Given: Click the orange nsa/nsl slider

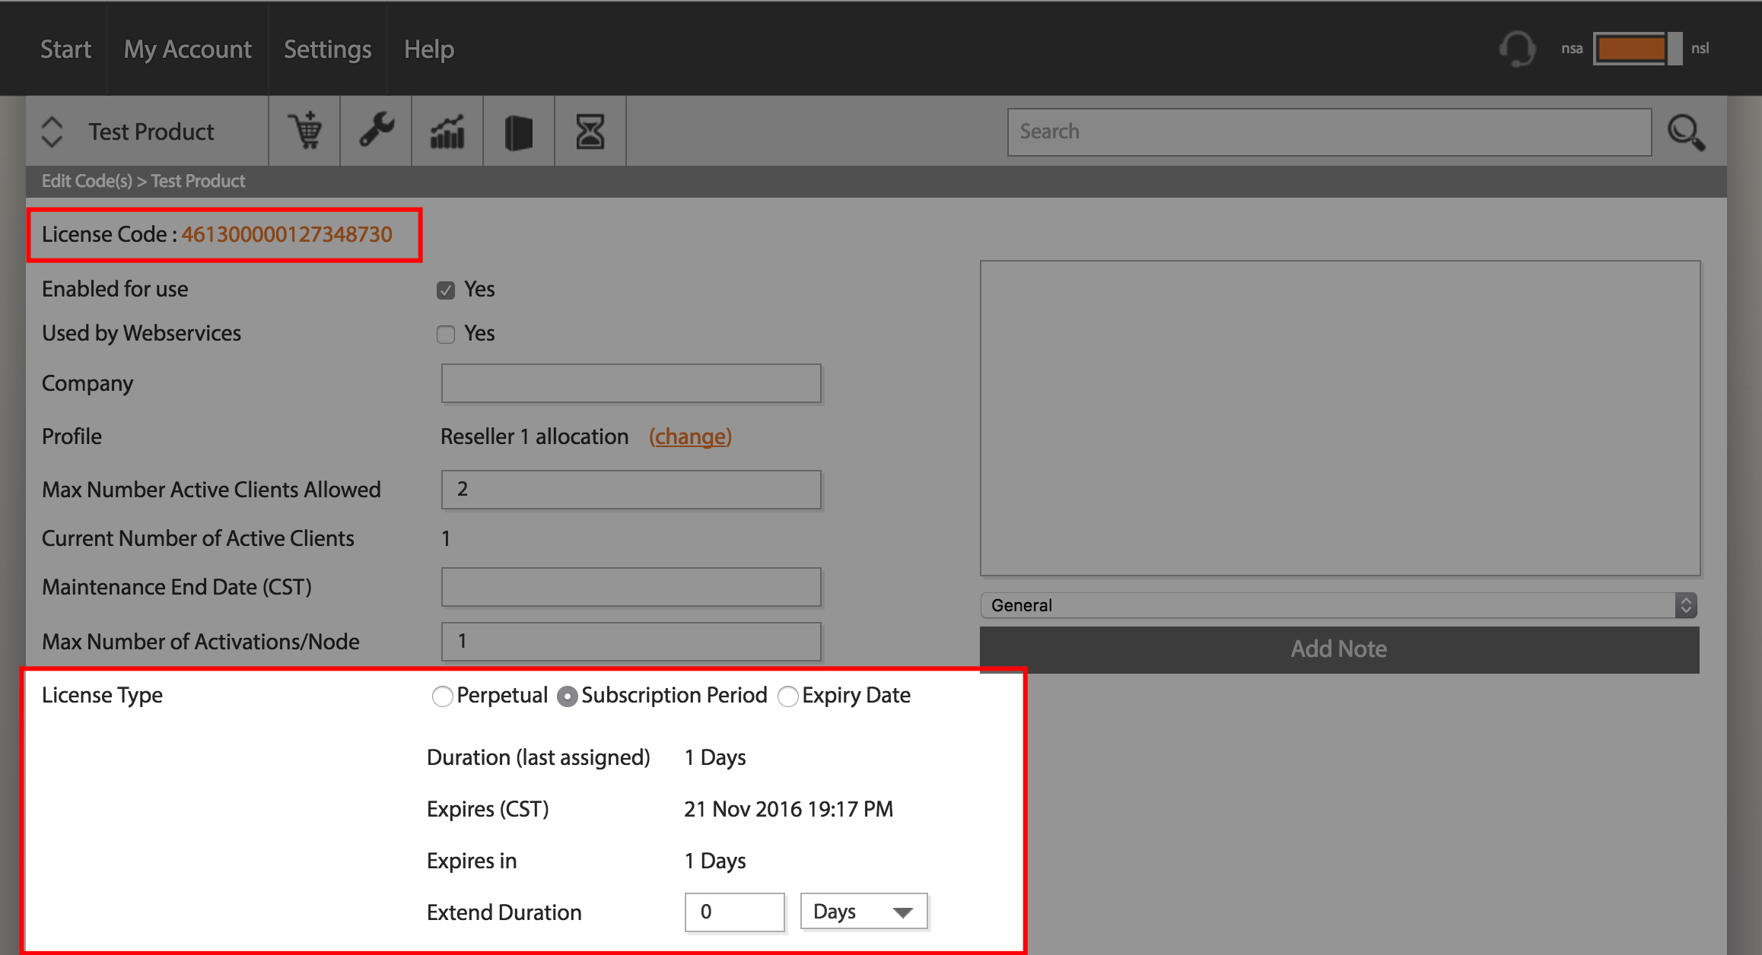Looking at the screenshot, I should [1637, 49].
